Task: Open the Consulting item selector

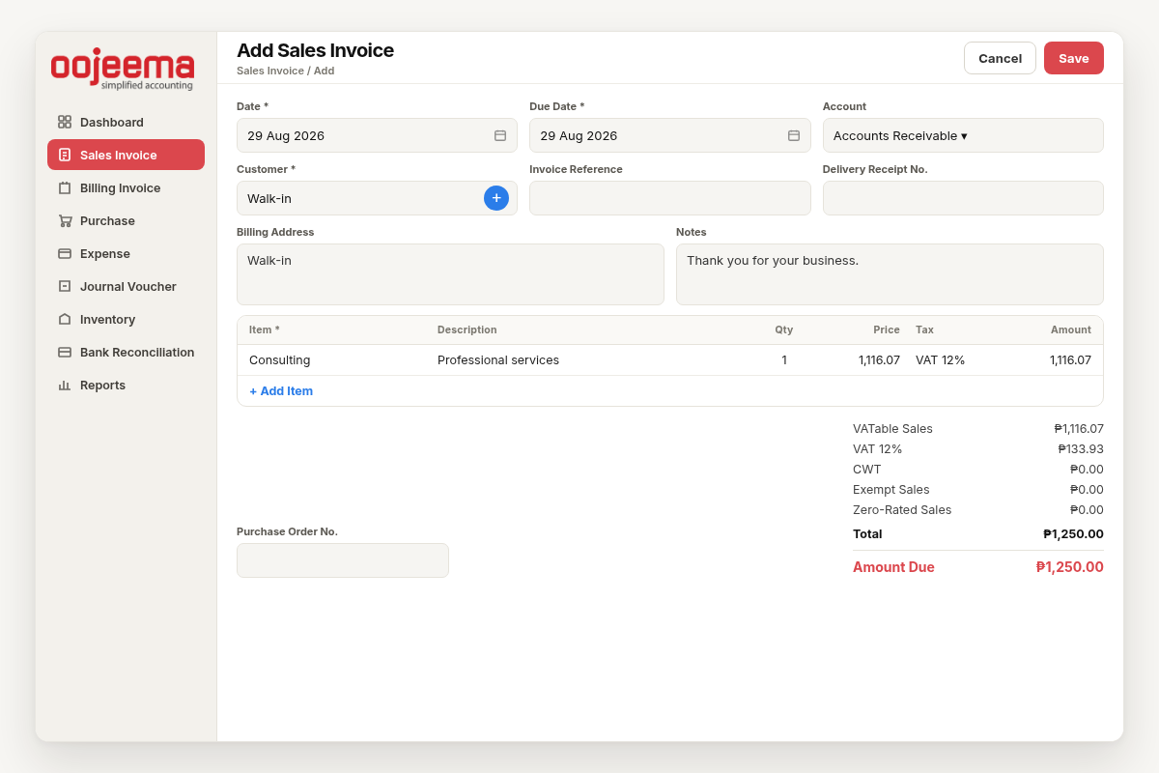Action: point(279,360)
